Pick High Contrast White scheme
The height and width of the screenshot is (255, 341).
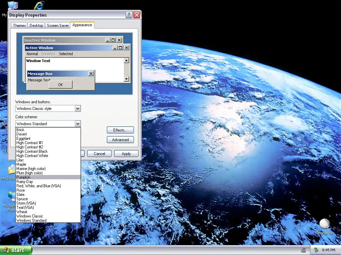pyautogui.click(x=48, y=156)
